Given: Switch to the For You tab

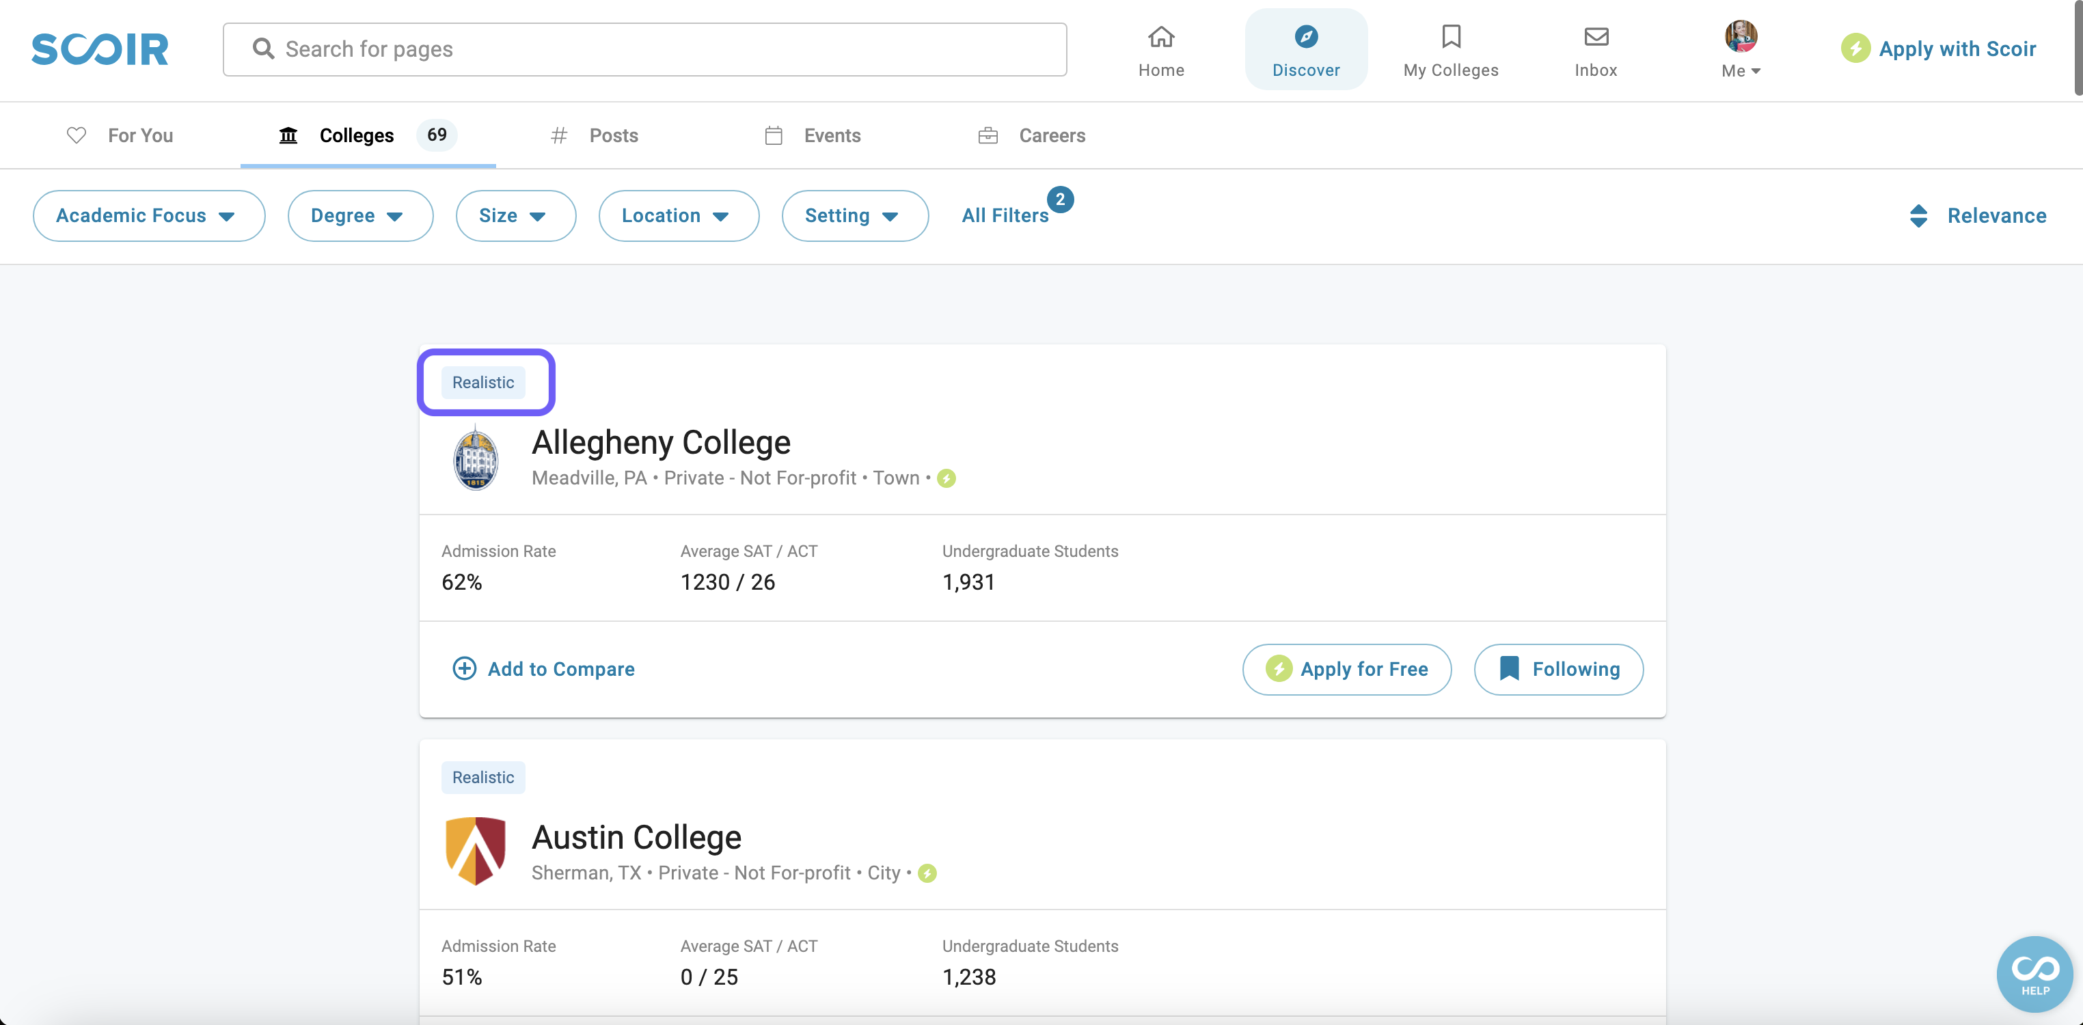Looking at the screenshot, I should [120, 135].
